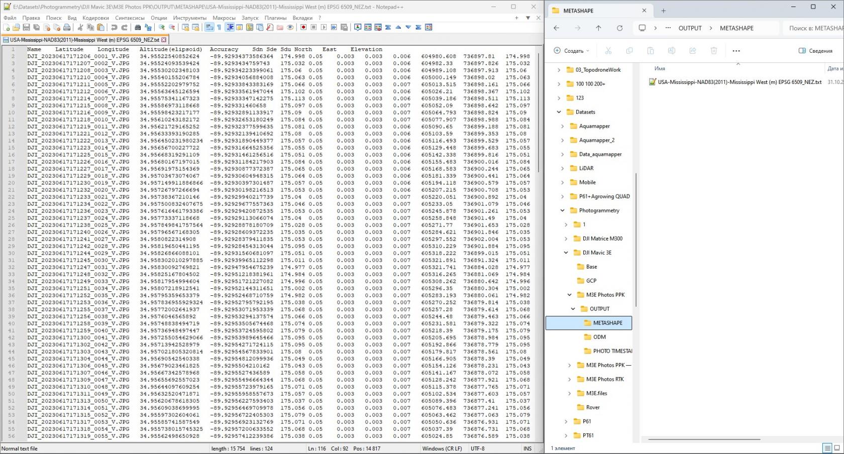844x454 pixels.
Task: Switch Explorer to details list view
Action: click(827, 448)
